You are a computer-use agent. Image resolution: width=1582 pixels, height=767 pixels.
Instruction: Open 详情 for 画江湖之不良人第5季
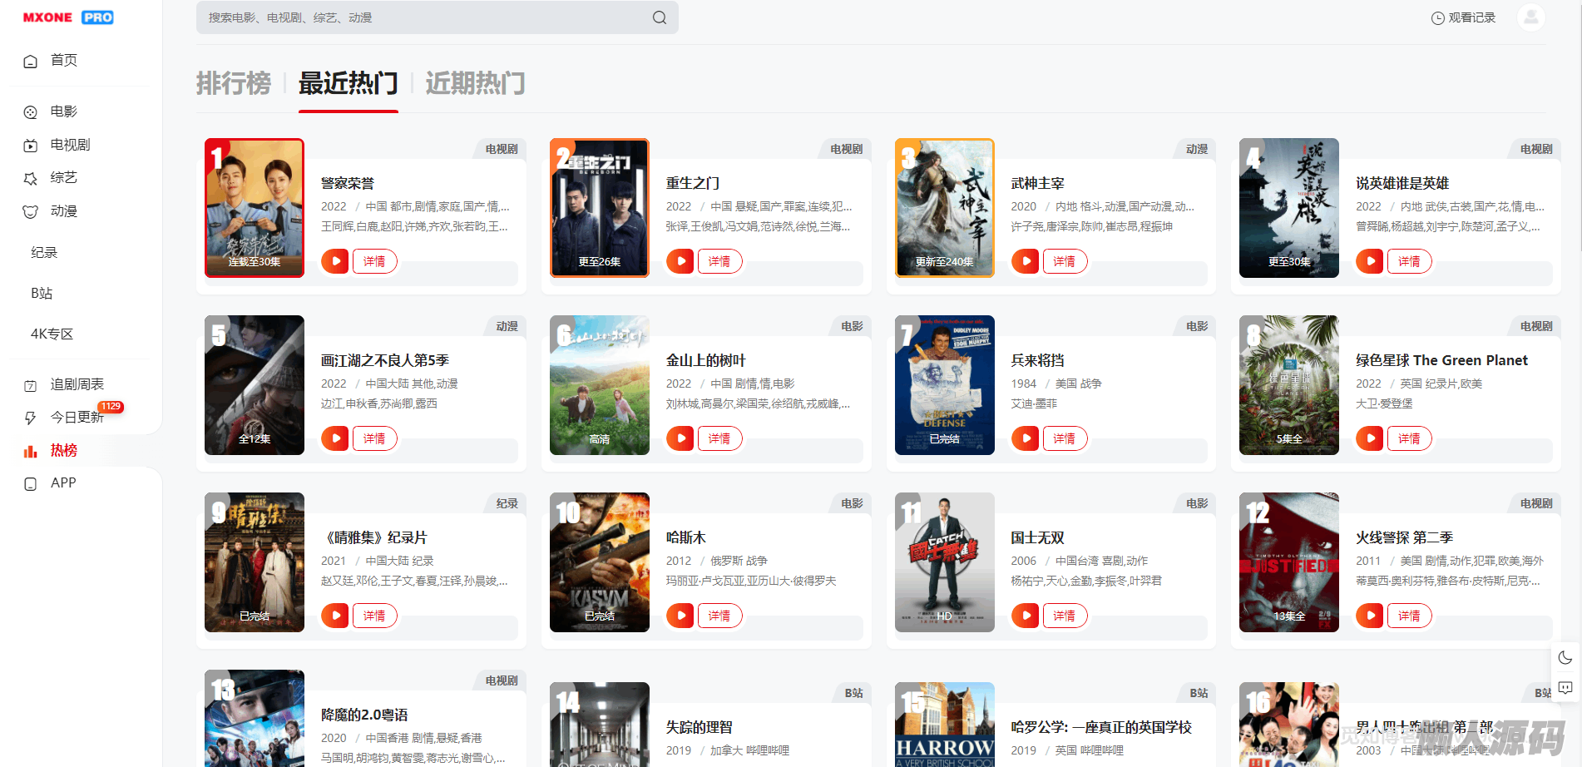(x=374, y=438)
